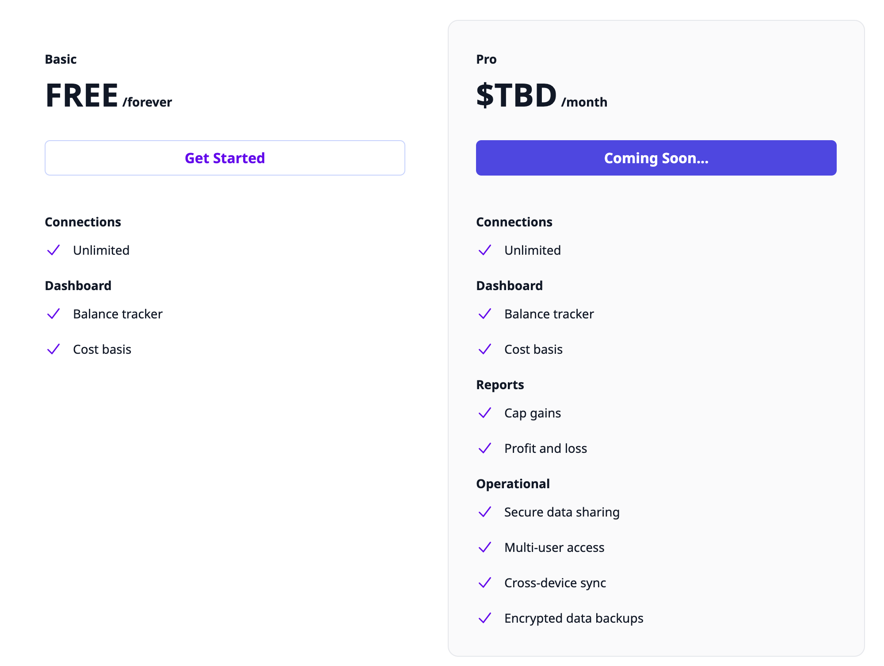Click the Get Started button
This screenshot has width=884, height=666.
point(225,158)
